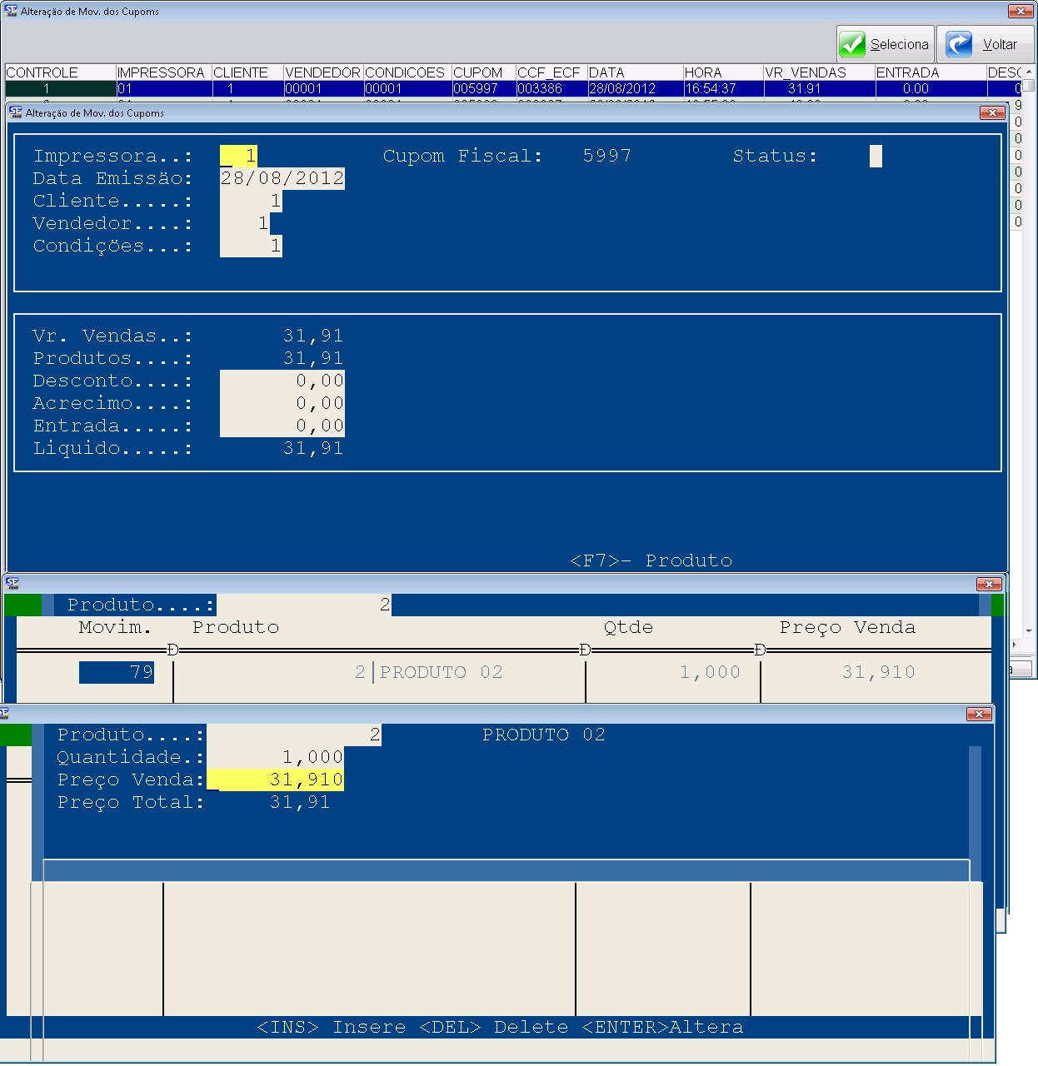The width and height of the screenshot is (1038, 1066).
Task: Click the Impressora input field
Action: [x=238, y=156]
